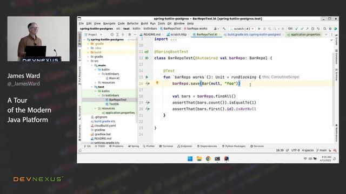Click barRepo works breadcrumb in navigation bar
Viewport: 346px width, 194px height.
tap(195, 29)
